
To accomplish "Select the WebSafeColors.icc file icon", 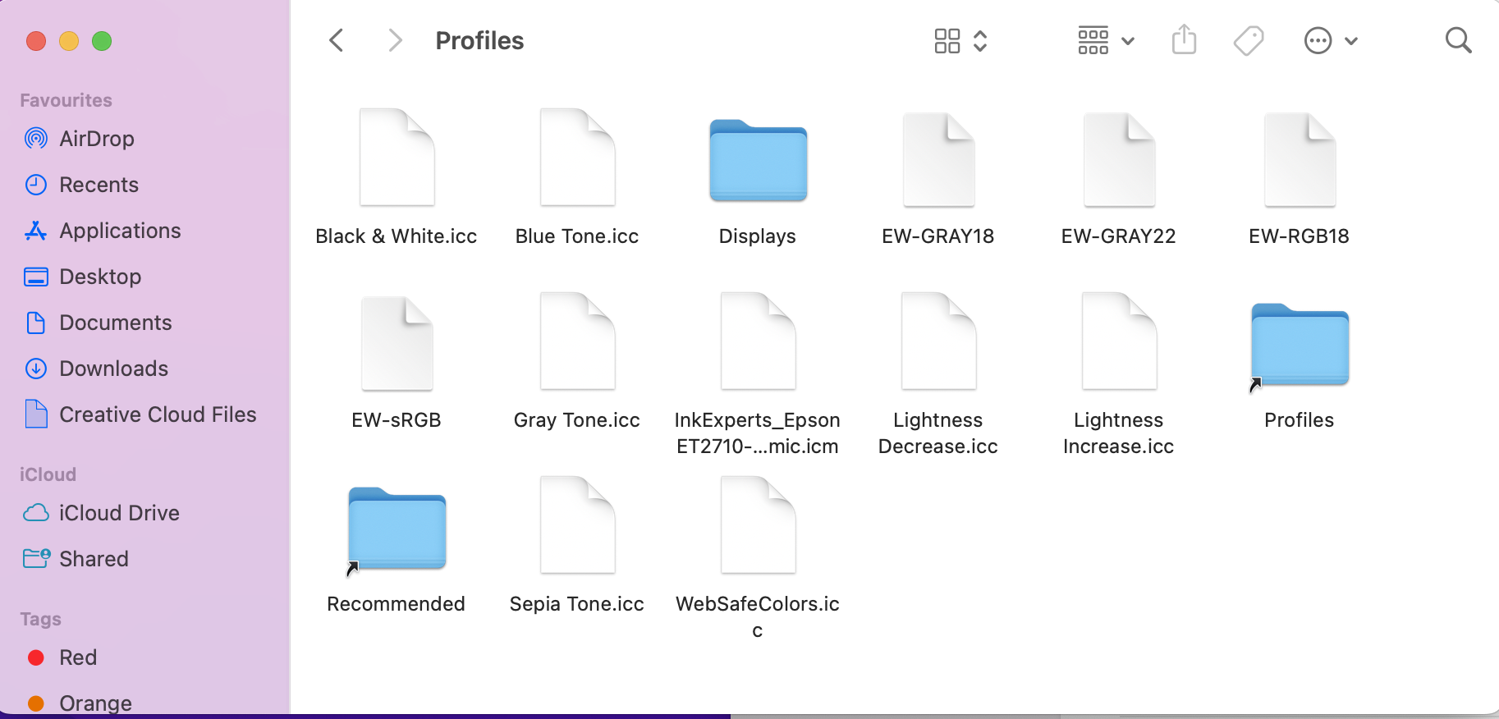I will (x=758, y=524).
